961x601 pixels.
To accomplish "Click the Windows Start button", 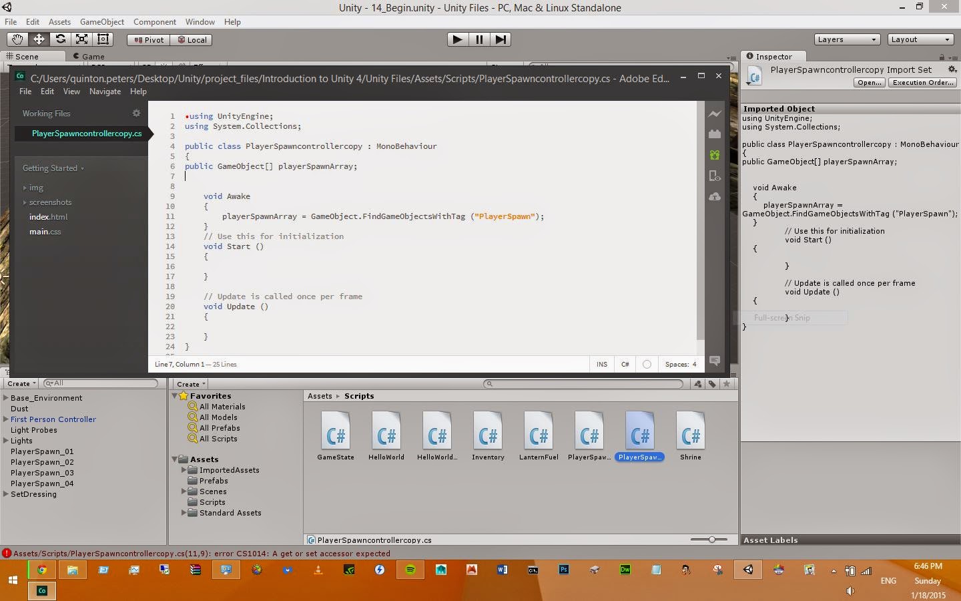I will click(x=13, y=580).
